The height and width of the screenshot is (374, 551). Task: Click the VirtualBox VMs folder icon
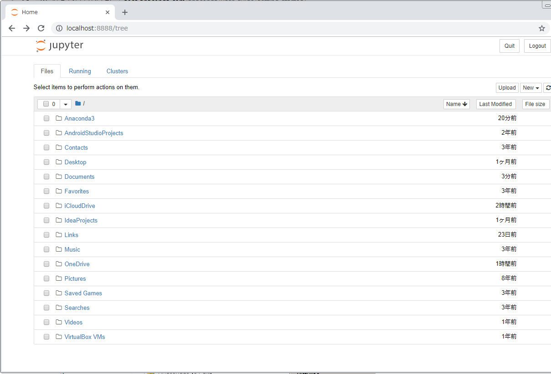(59, 337)
